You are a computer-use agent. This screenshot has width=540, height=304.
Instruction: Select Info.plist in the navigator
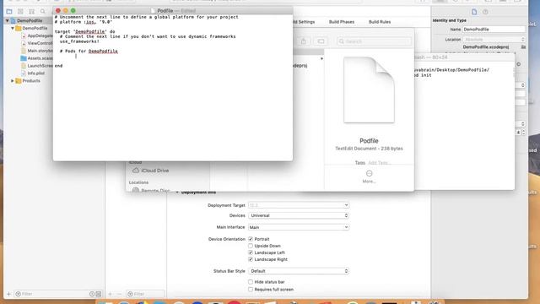coord(33,73)
